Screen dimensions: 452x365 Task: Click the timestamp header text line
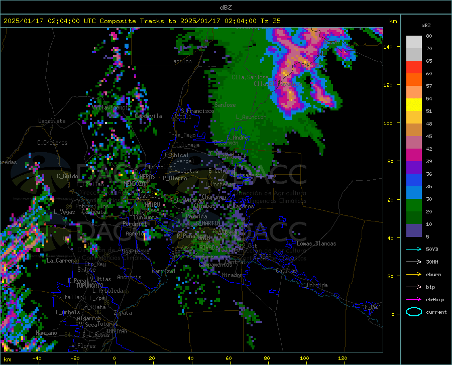(x=142, y=21)
